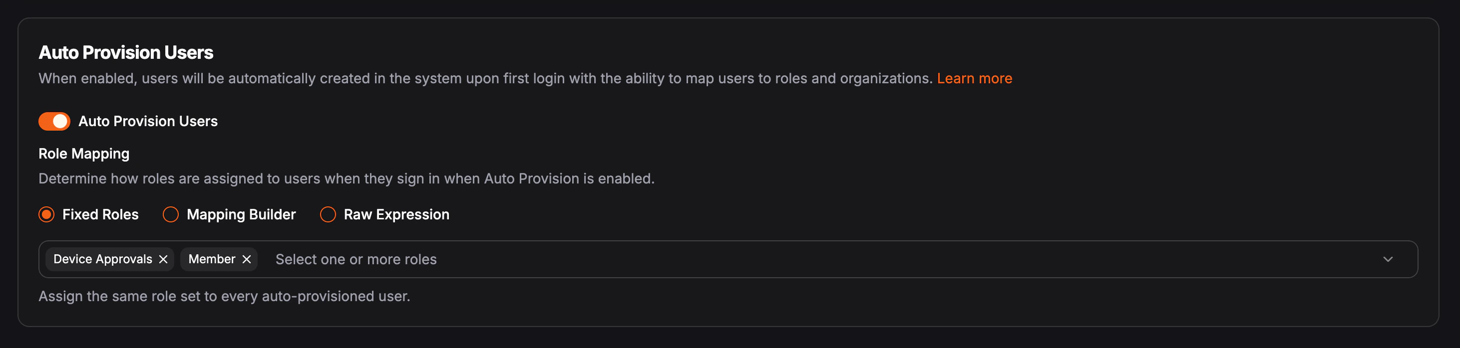Click the 'Assign the same role set' helper text
The width and height of the screenshot is (1460, 348).
224,296
